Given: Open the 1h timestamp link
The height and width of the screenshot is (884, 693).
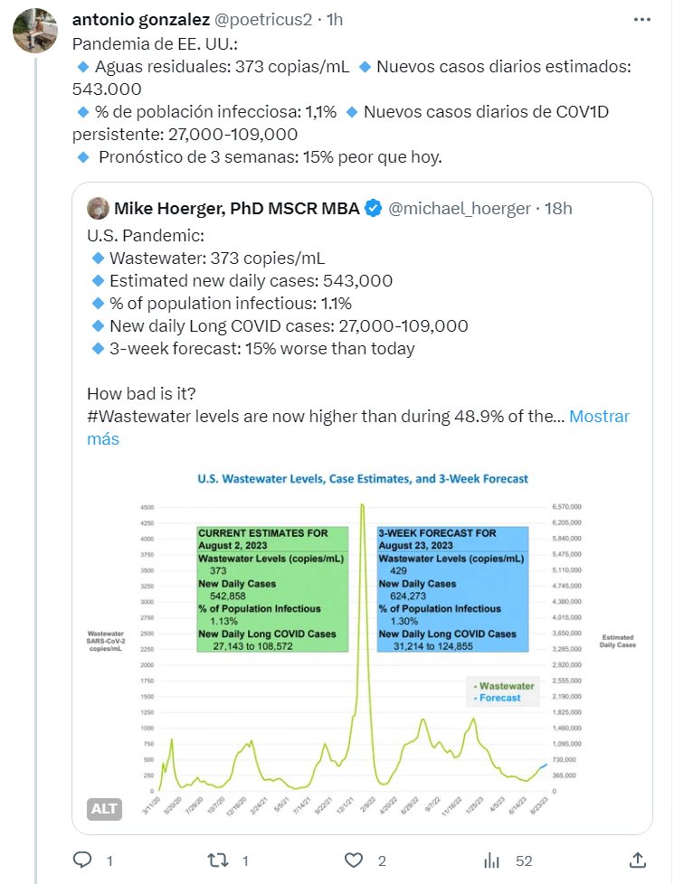Looking at the screenshot, I should point(337,20).
